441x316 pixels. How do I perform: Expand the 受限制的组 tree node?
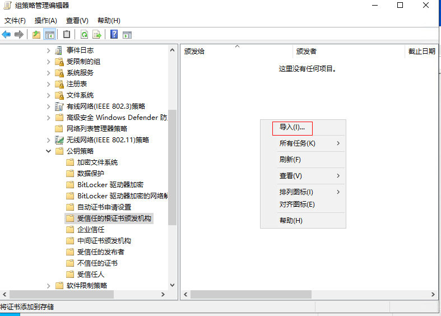(x=48, y=62)
